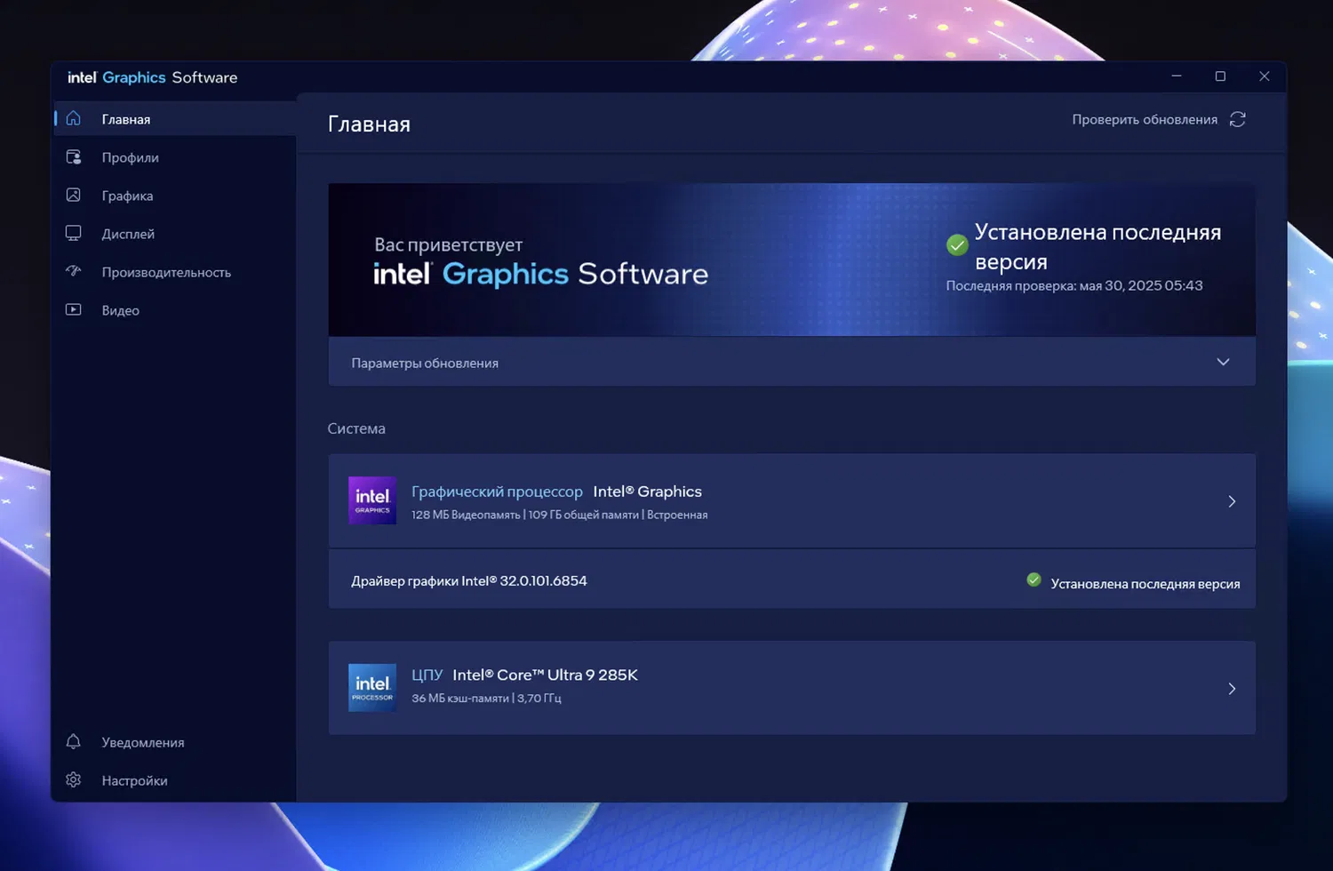This screenshot has height=871, width=1333.
Task: Click the Дисплей monitor icon
Action: coord(74,233)
